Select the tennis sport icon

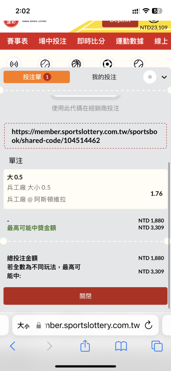point(138,63)
